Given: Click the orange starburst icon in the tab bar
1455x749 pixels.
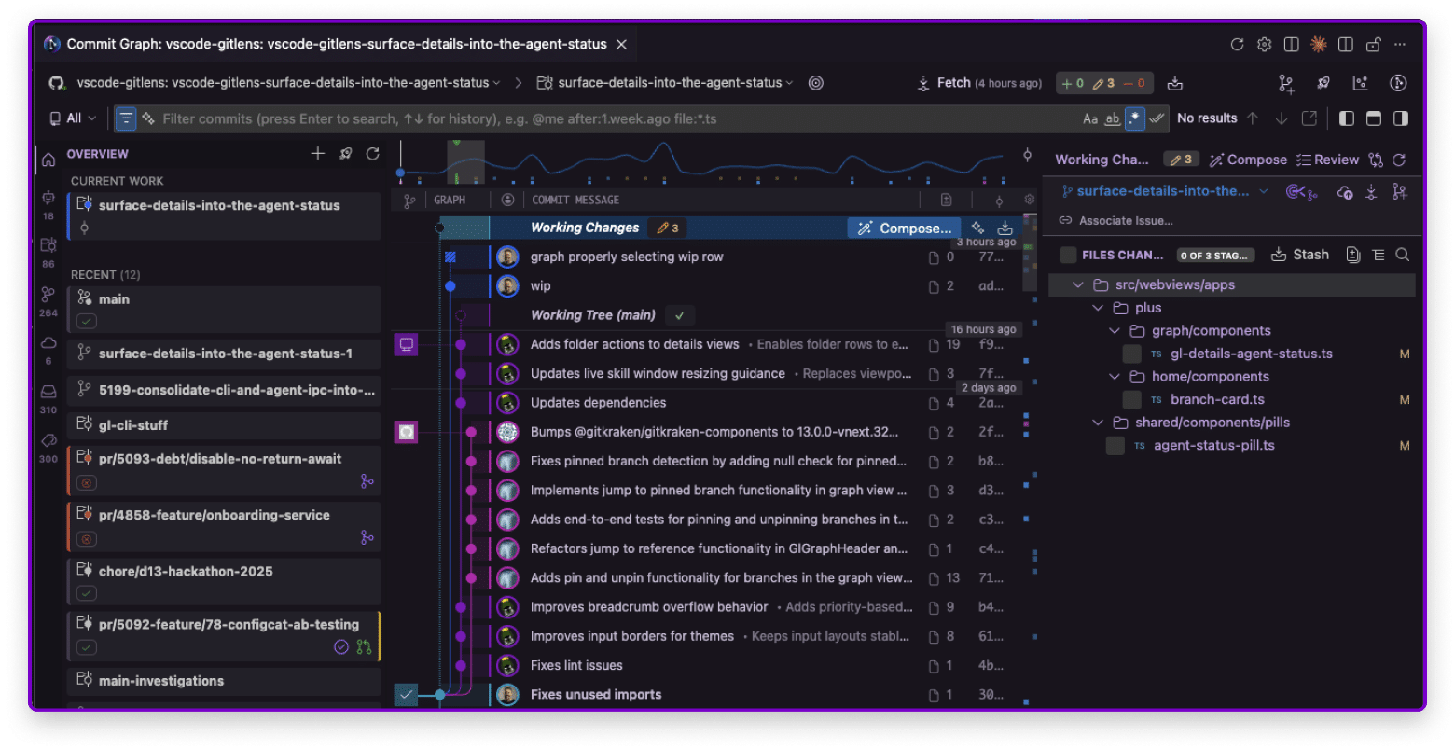Looking at the screenshot, I should click(1319, 45).
